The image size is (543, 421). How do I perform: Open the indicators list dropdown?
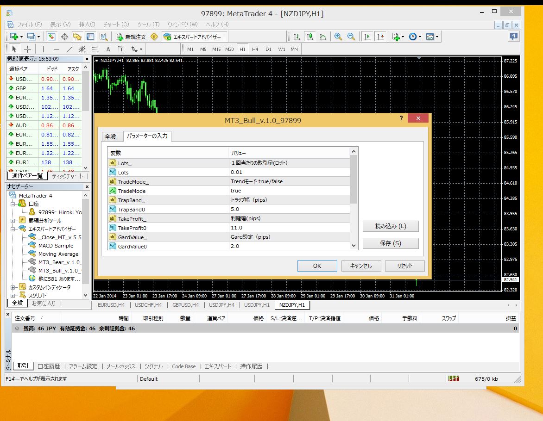(398, 37)
